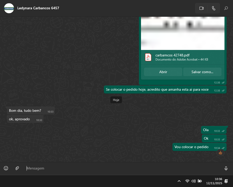The width and height of the screenshot is (233, 187).
Task: Open contact info via Ledynara Carbancos 6457 name
Action: click(38, 8)
